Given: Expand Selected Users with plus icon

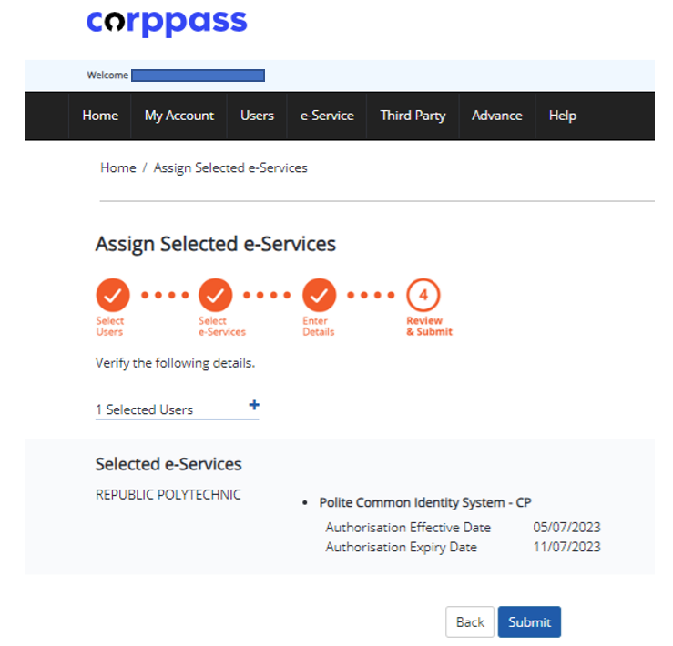Looking at the screenshot, I should 254,405.
